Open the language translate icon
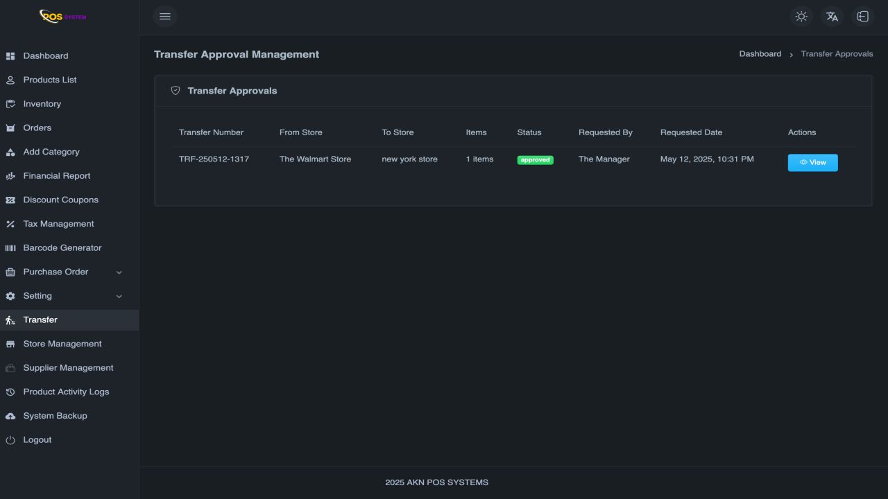The image size is (888, 499). (x=832, y=17)
